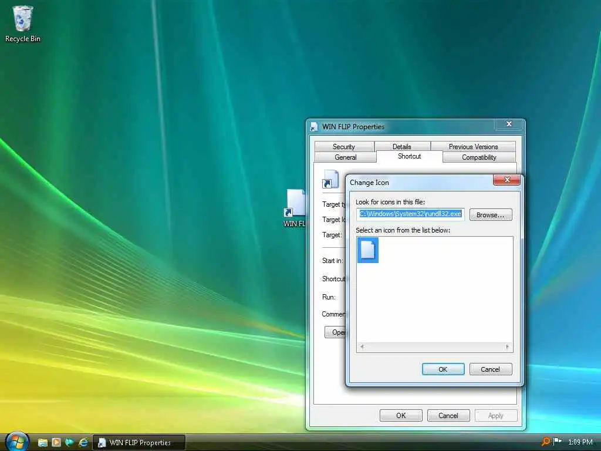601x451 pixels.
Task: Open the Recycle Bin desktop icon
Action: 23,23
